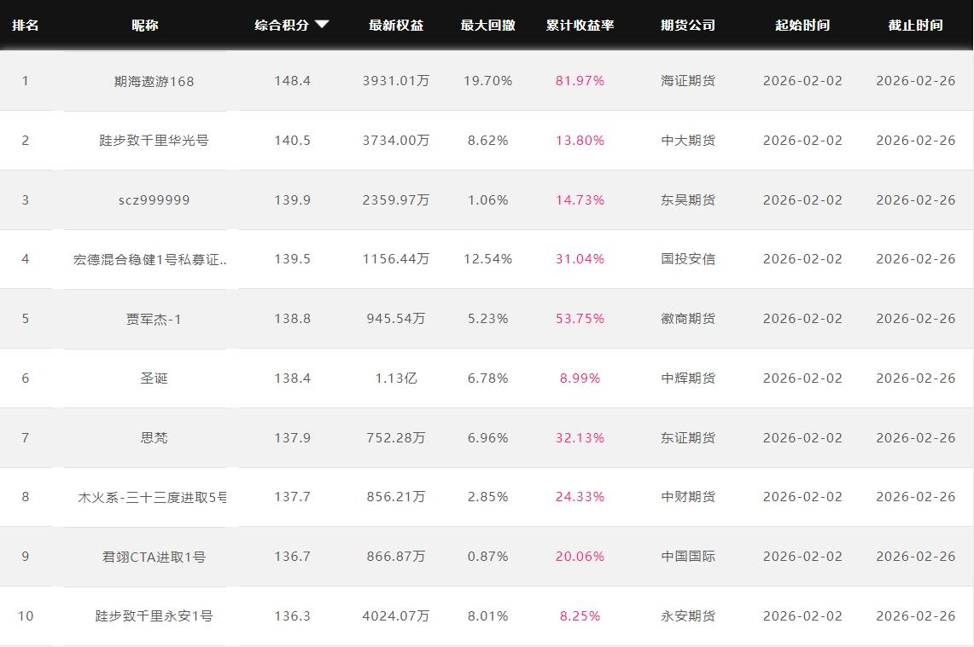This screenshot has height=647, width=974.
Task: Select the nickname scz999999
Action: (x=154, y=200)
